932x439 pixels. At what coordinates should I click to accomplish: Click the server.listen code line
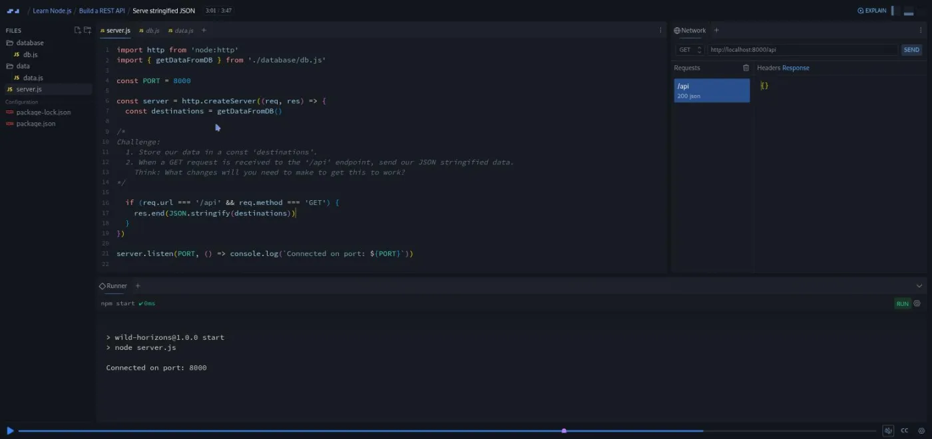pyautogui.click(x=265, y=253)
